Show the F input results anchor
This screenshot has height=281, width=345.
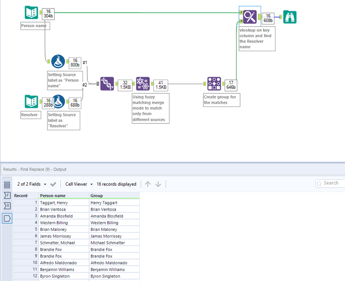coord(7,195)
